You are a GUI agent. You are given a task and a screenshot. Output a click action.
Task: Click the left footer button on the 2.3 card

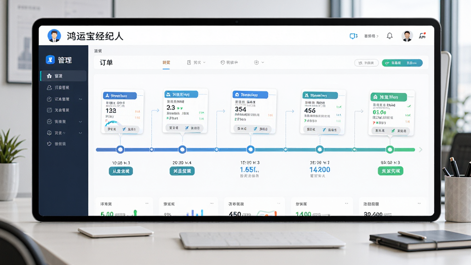173,128
